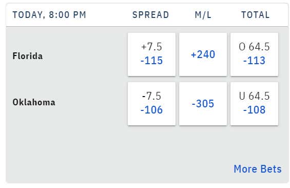Click the -115 odds under Florida spread
This screenshot has height=188, width=290.
point(151,61)
